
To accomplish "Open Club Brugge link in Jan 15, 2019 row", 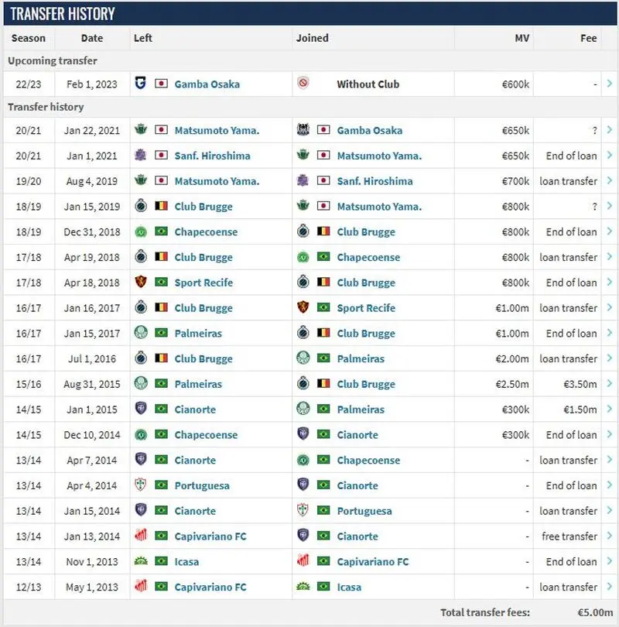I will (203, 207).
